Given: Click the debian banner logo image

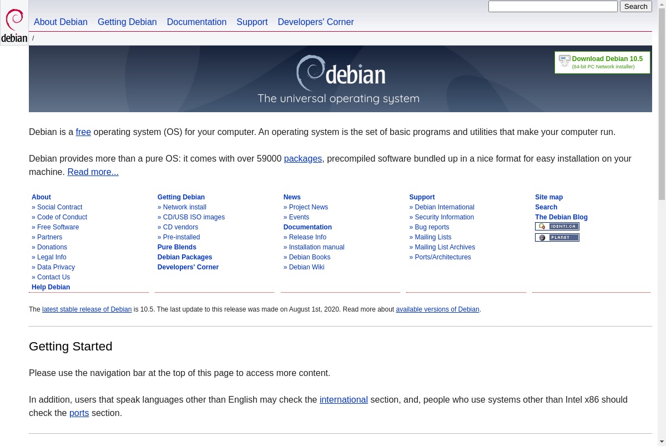Looking at the screenshot, I should tap(340, 73).
